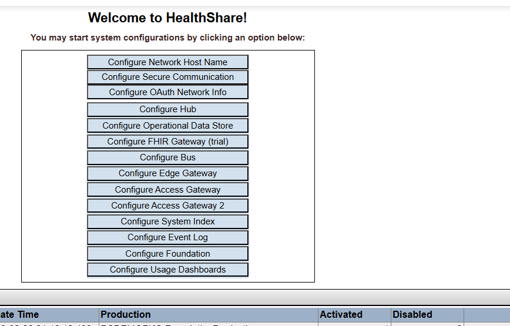510x326 pixels.
Task: Select the first production row in the table
Action: click(x=176, y=324)
